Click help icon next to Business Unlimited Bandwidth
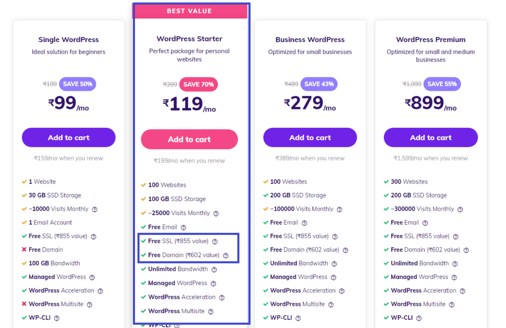 click(x=335, y=264)
